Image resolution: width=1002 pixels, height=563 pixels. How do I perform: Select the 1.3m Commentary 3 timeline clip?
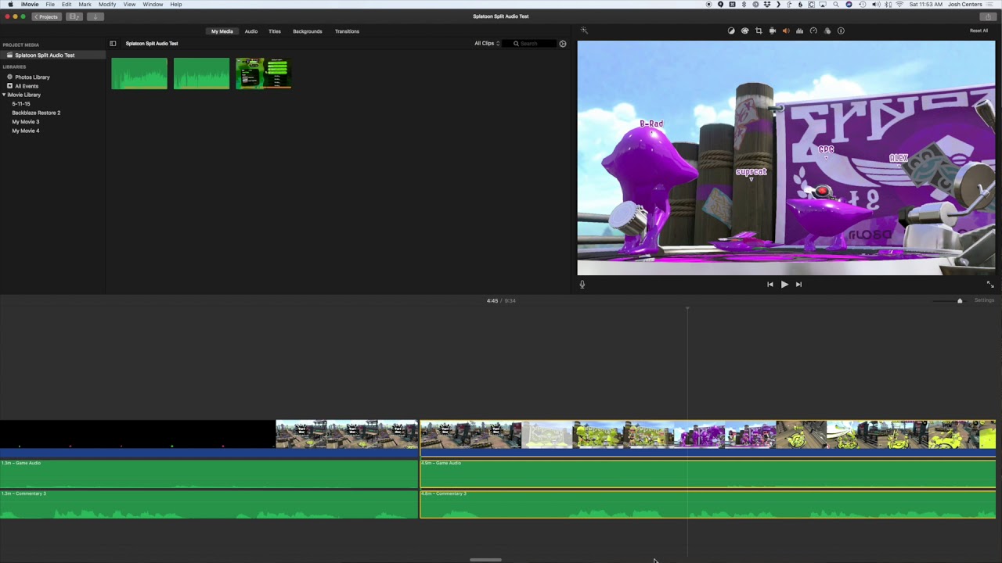pos(209,504)
